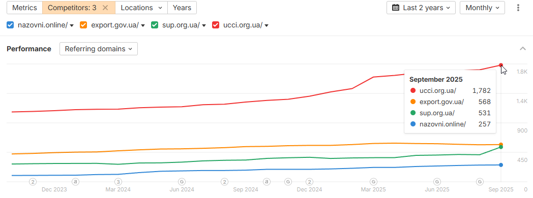Remove competitors filter with X icon
Screen dimensions: 533x198
[x=105, y=8]
